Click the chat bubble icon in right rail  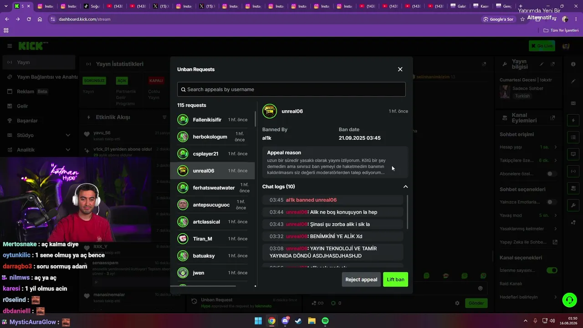(573, 154)
